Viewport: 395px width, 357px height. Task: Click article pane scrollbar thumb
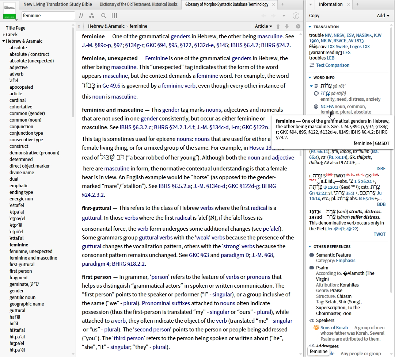(x=300, y=153)
